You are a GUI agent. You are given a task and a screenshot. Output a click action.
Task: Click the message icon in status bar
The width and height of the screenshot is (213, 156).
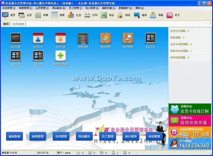click(x=101, y=153)
